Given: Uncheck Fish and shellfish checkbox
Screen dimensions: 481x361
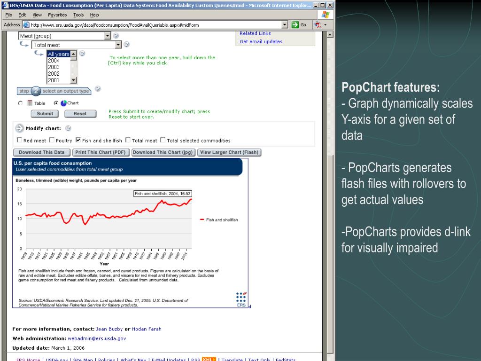Looking at the screenshot, I should (78, 140).
